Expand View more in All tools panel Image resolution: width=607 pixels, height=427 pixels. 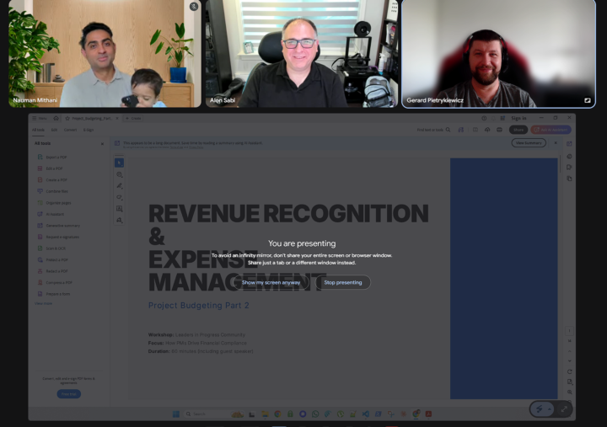[x=43, y=304]
